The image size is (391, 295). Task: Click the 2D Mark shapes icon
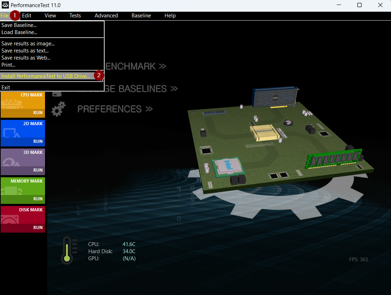pos(11,133)
